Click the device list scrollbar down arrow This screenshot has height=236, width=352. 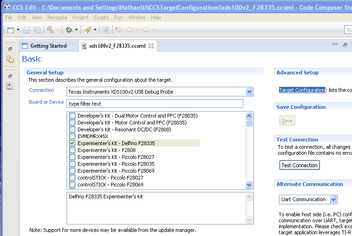click(x=249, y=185)
